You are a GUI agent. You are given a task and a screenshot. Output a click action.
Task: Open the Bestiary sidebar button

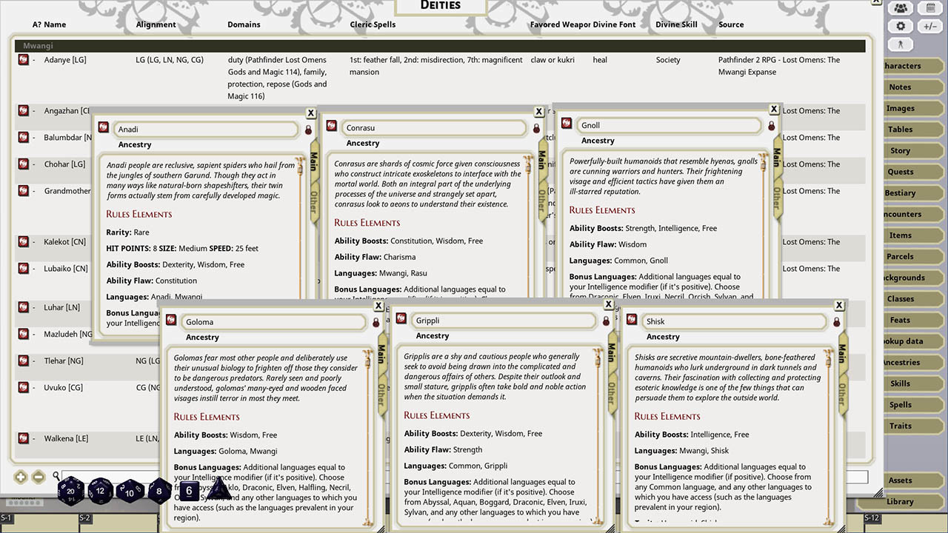901,193
